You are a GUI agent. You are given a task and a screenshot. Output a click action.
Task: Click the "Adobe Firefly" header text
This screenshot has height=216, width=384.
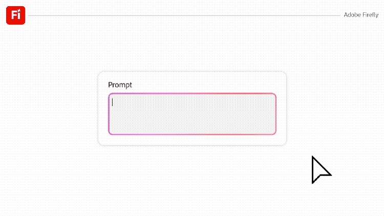361,15
